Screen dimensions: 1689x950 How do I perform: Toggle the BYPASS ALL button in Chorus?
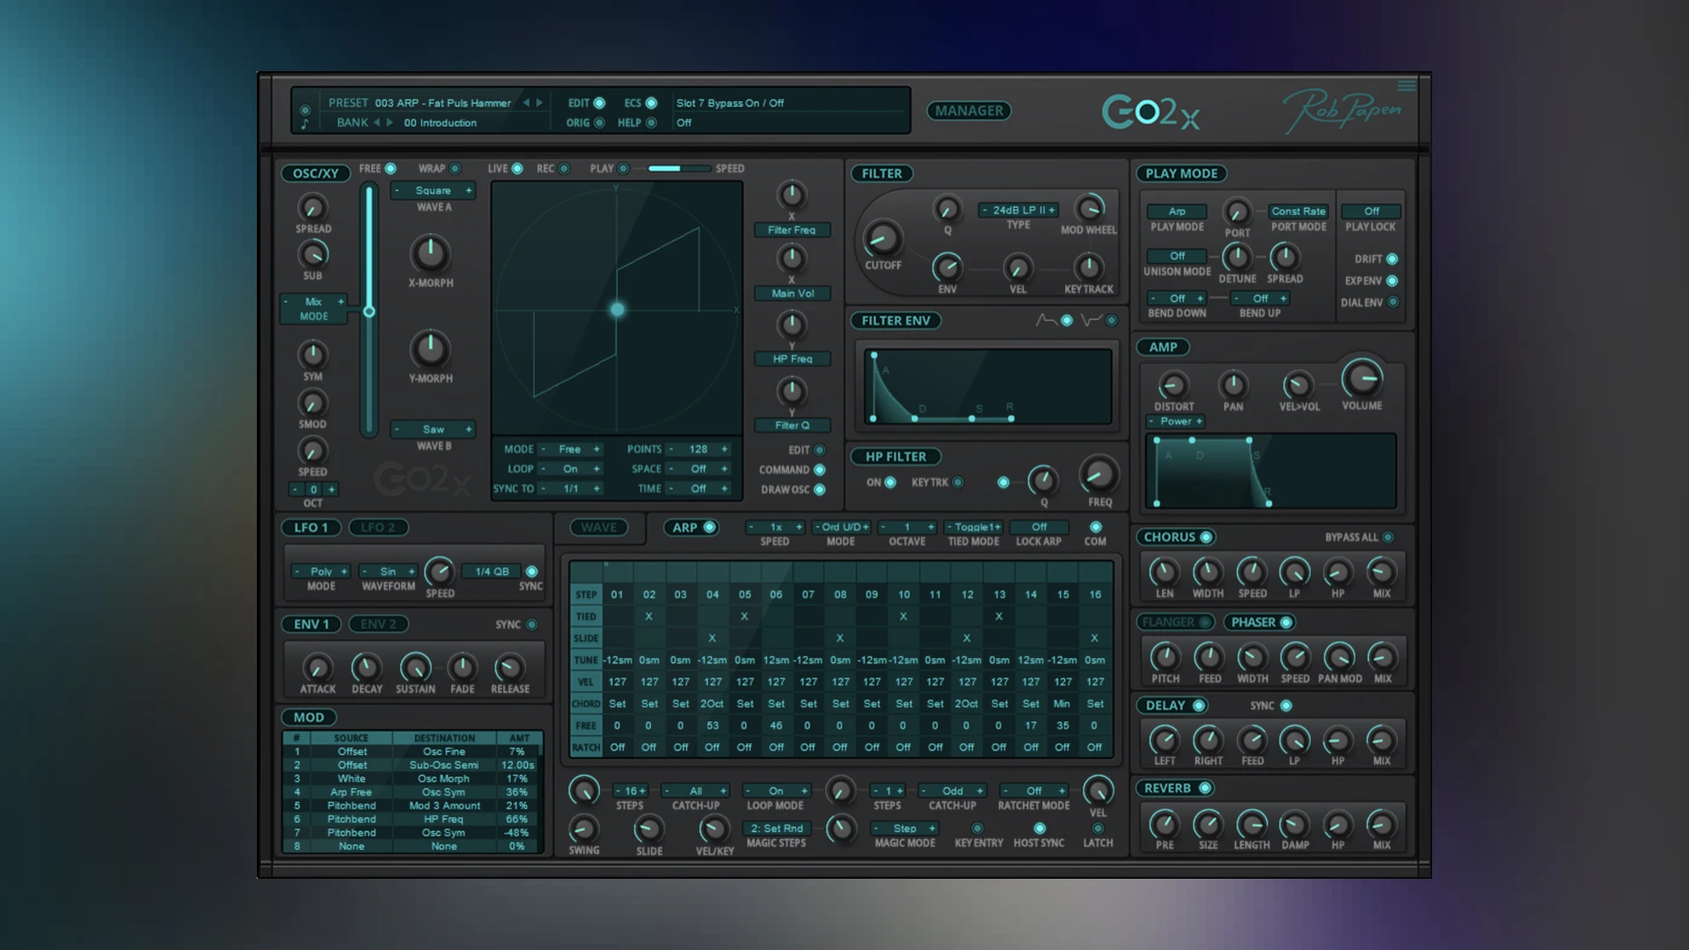click(1390, 537)
